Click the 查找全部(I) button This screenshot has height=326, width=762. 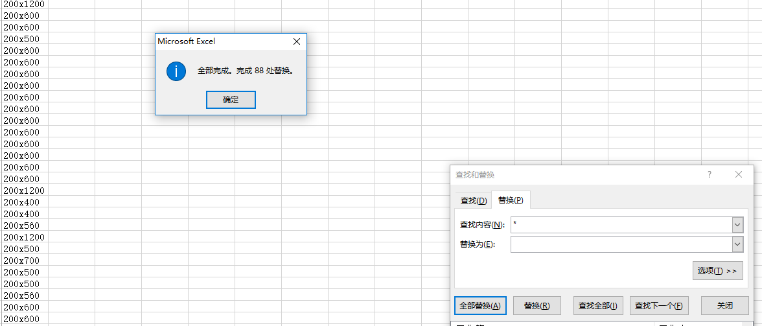(x=597, y=306)
